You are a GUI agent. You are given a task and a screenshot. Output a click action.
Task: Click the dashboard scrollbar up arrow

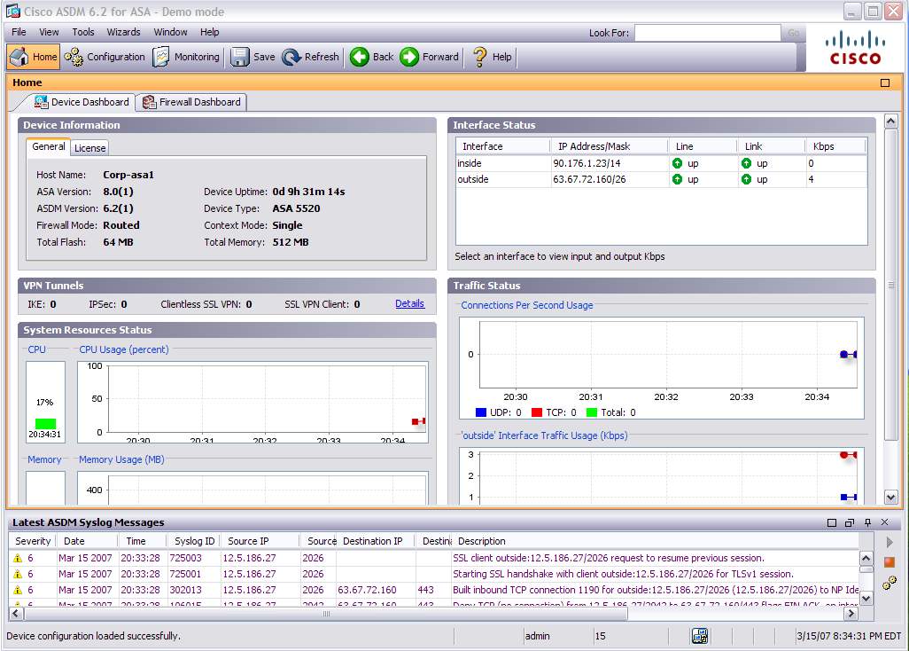891,122
